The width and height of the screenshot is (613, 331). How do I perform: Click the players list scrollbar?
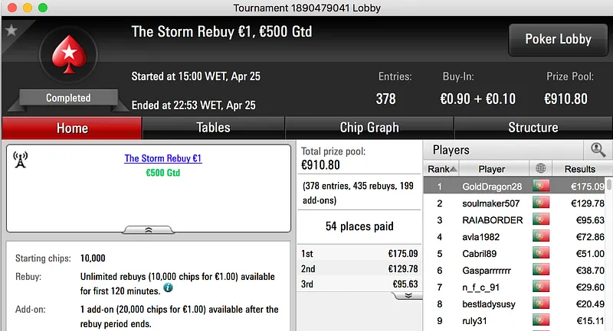609,252
